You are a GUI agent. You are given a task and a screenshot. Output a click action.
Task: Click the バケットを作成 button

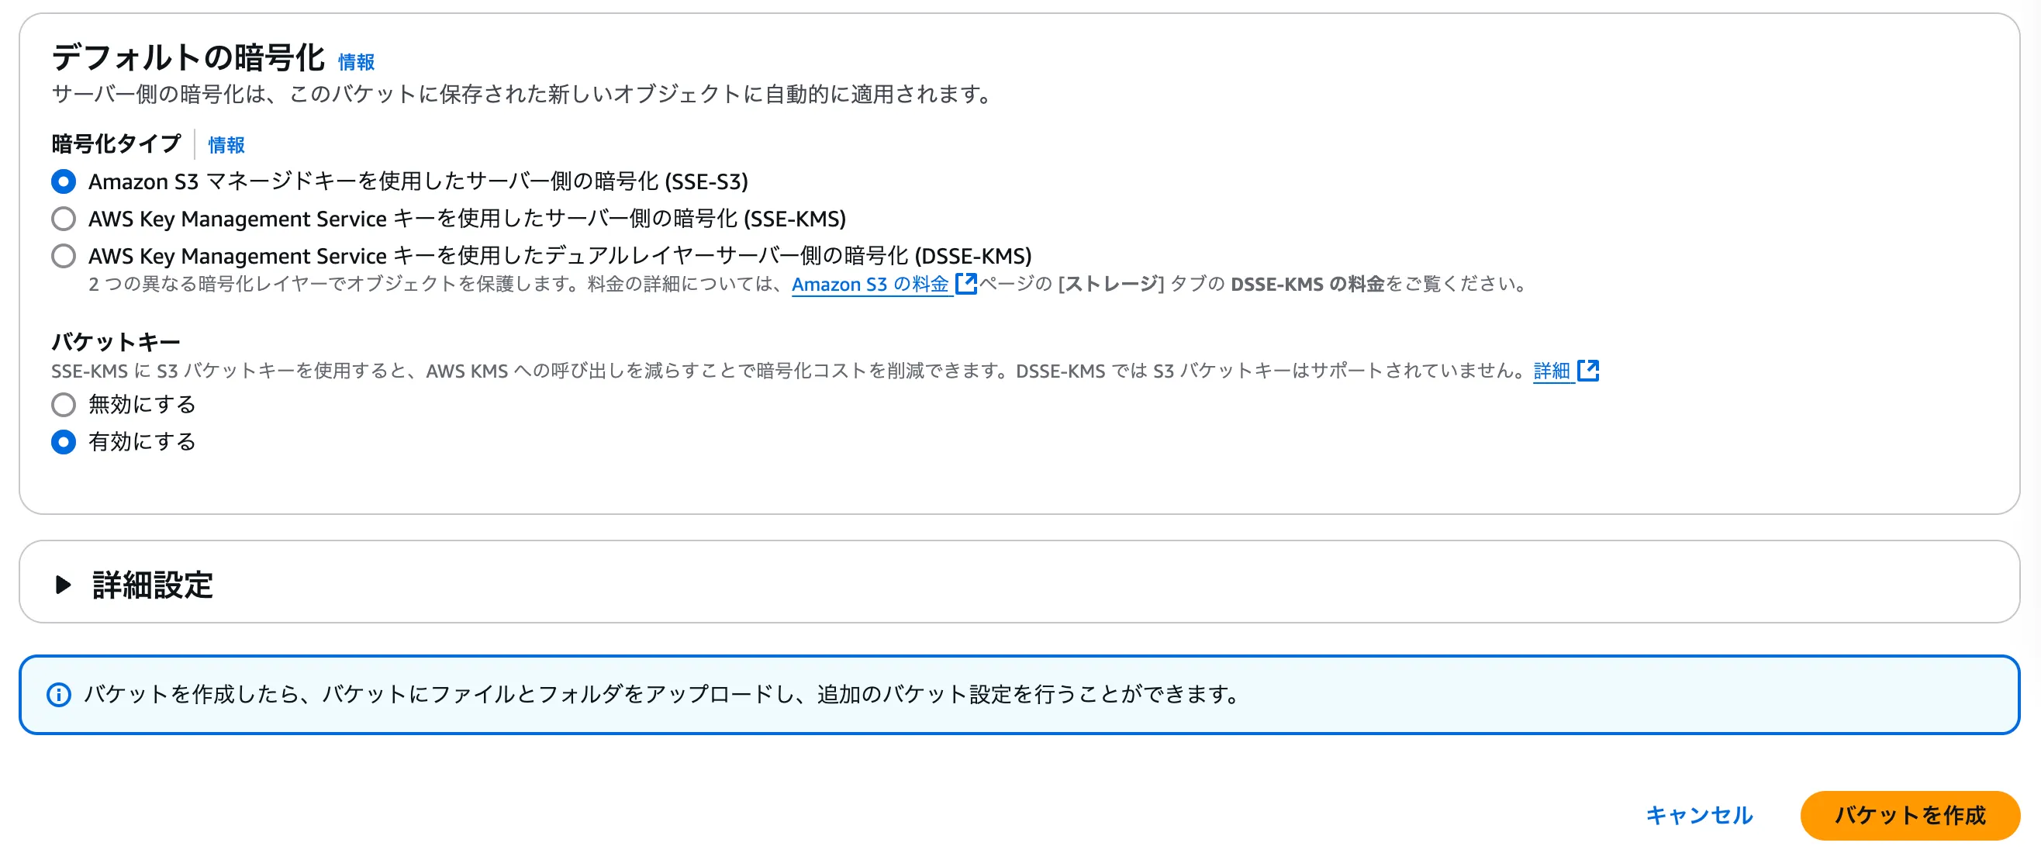(x=1909, y=815)
